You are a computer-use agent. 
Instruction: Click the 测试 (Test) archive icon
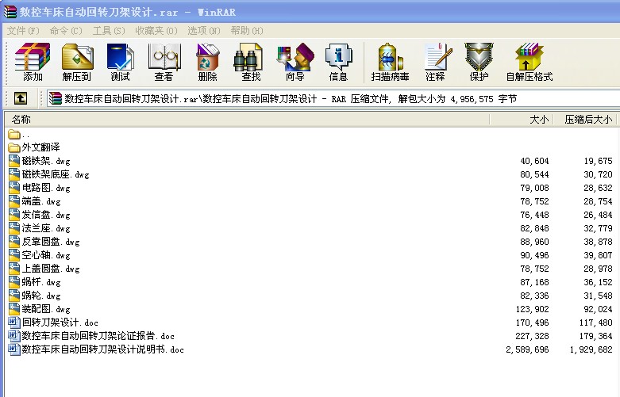pyautogui.click(x=121, y=62)
